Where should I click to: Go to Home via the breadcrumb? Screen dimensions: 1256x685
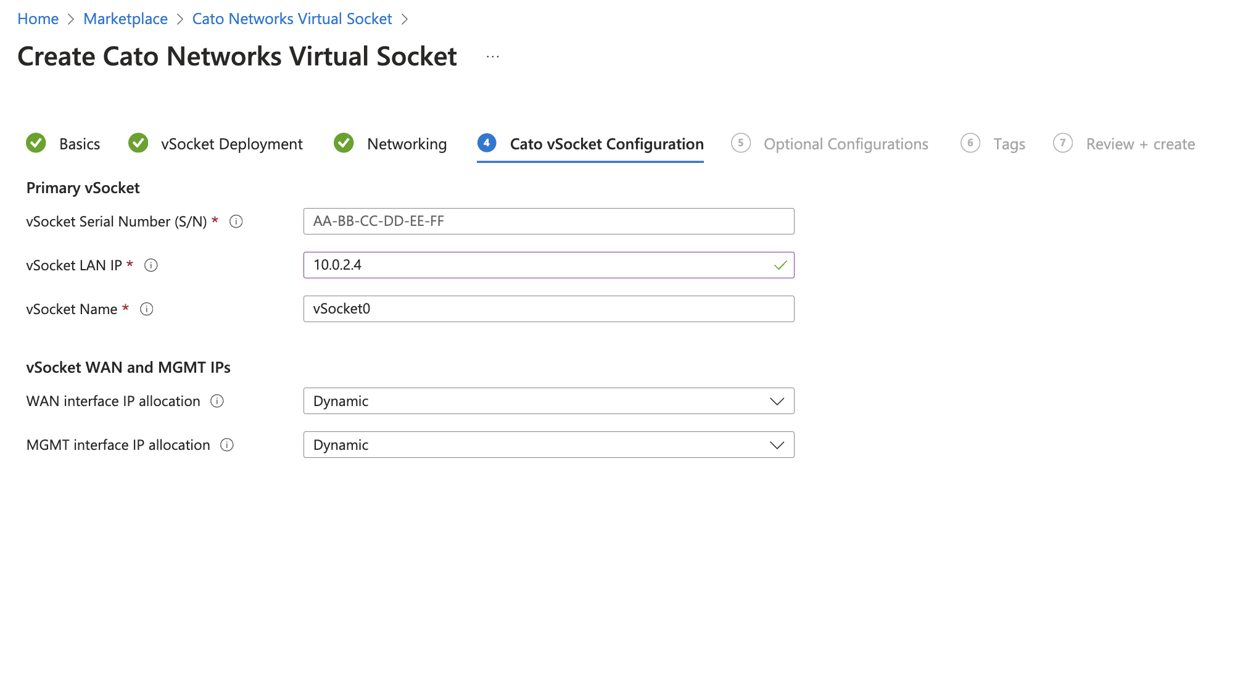pyautogui.click(x=38, y=19)
